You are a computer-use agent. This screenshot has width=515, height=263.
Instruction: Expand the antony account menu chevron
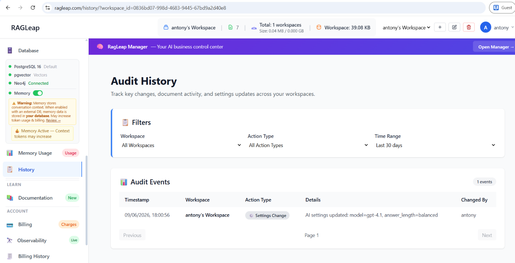coord(512,27)
